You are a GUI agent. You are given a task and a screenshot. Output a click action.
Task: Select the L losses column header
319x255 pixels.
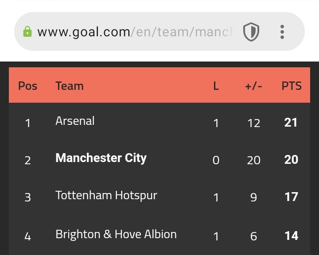pyautogui.click(x=216, y=86)
